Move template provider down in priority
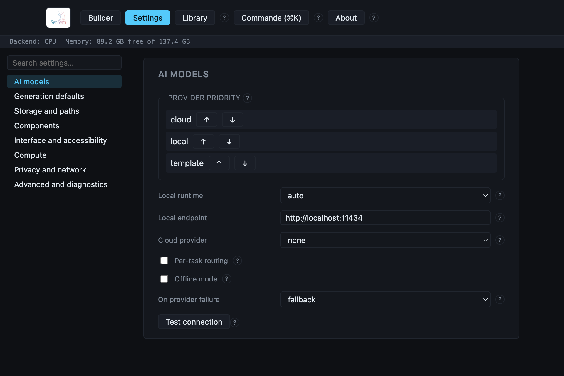The image size is (564, 376). [245, 163]
